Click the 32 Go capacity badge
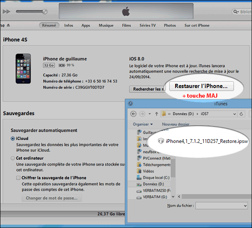Viewport: 252px width, 228px height. pyautogui.click(x=49, y=65)
